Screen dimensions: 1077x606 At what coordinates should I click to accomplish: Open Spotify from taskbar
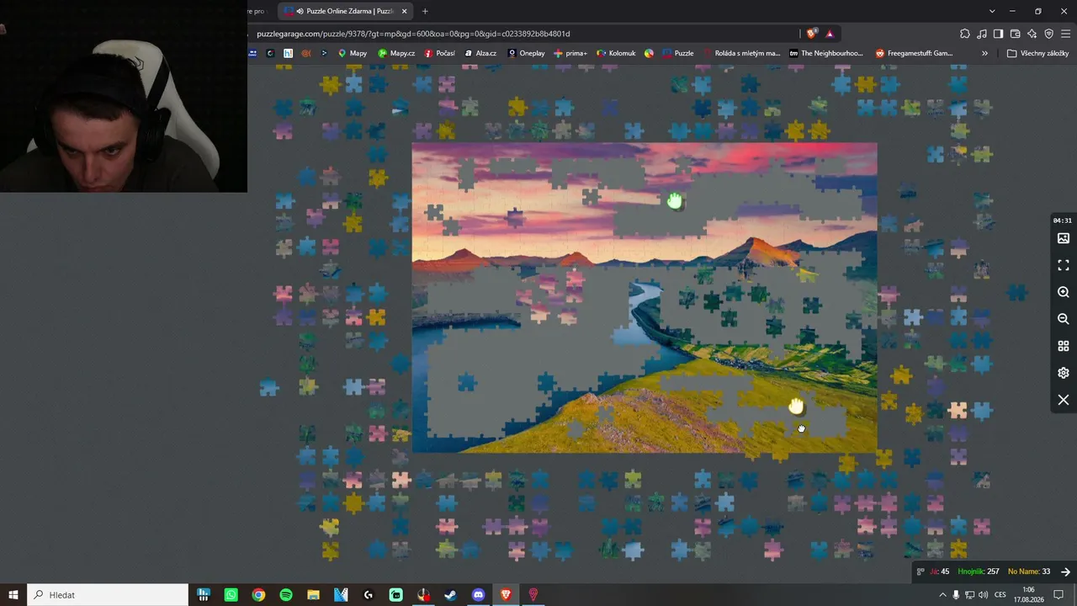click(x=286, y=595)
